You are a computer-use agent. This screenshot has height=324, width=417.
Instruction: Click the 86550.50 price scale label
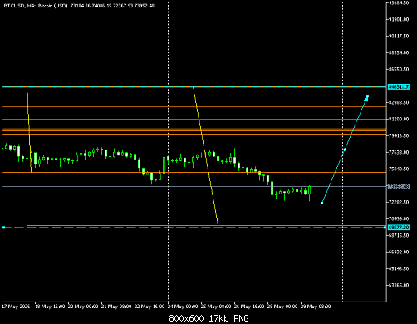399,69
